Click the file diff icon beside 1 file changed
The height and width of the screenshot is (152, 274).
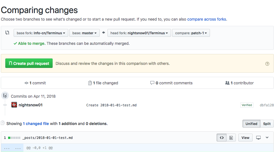[x=90, y=83]
